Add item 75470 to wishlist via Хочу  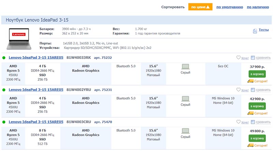(245, 122)
